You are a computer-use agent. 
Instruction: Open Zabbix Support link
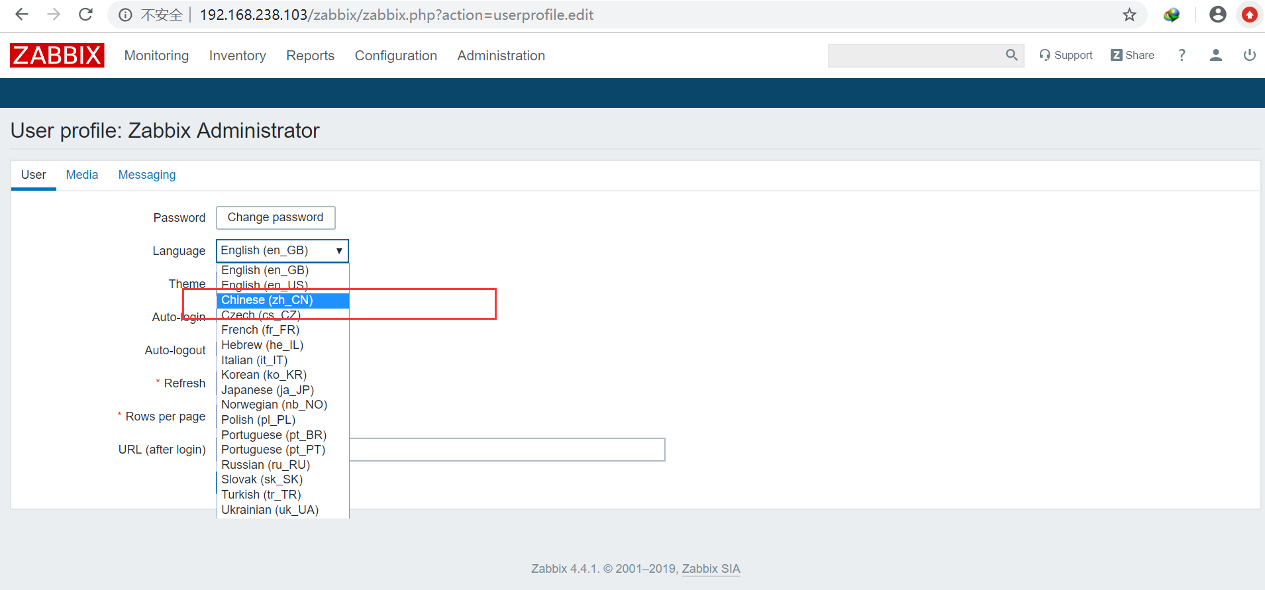pyautogui.click(x=1066, y=56)
